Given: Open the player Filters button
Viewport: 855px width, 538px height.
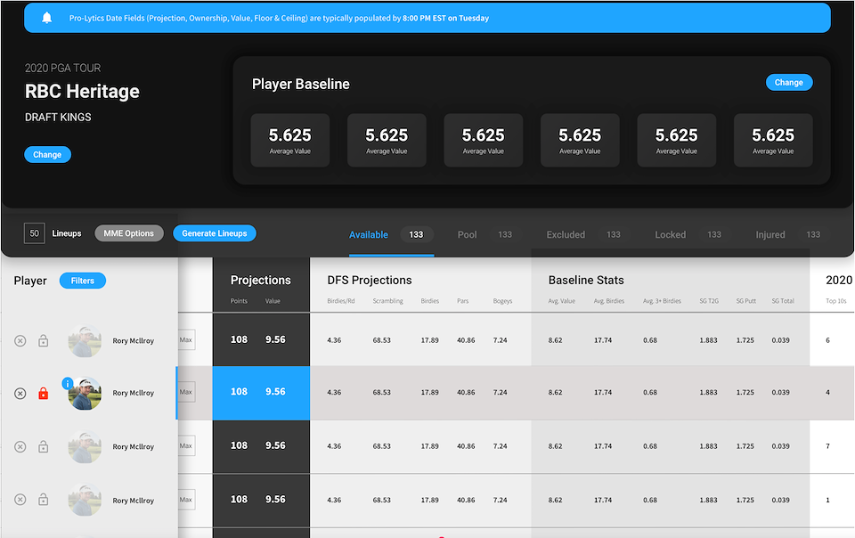Looking at the screenshot, I should pos(82,281).
